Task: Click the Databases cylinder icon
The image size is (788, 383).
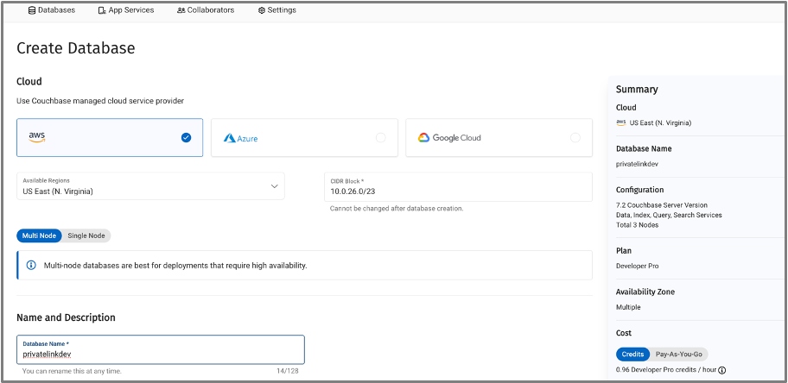Action: 32,10
